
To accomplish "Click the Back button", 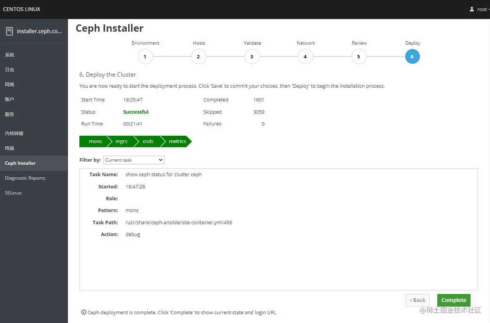I will [x=417, y=300].
